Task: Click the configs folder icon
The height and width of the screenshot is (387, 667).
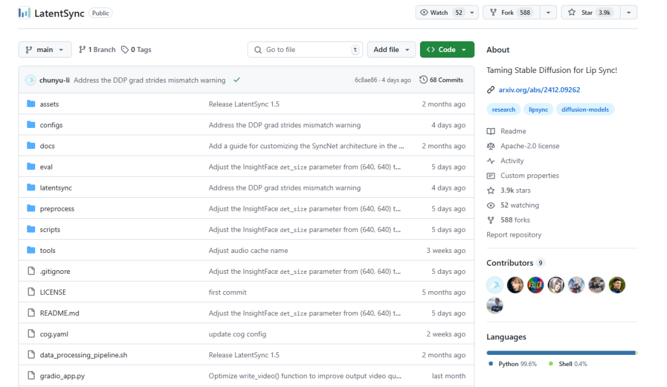Action: pos(31,124)
